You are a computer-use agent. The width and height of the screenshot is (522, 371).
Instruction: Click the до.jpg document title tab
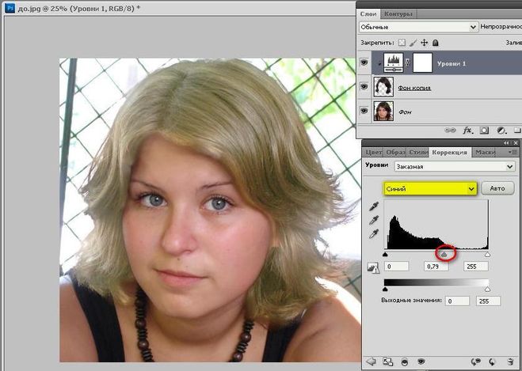pyautogui.click(x=78, y=9)
